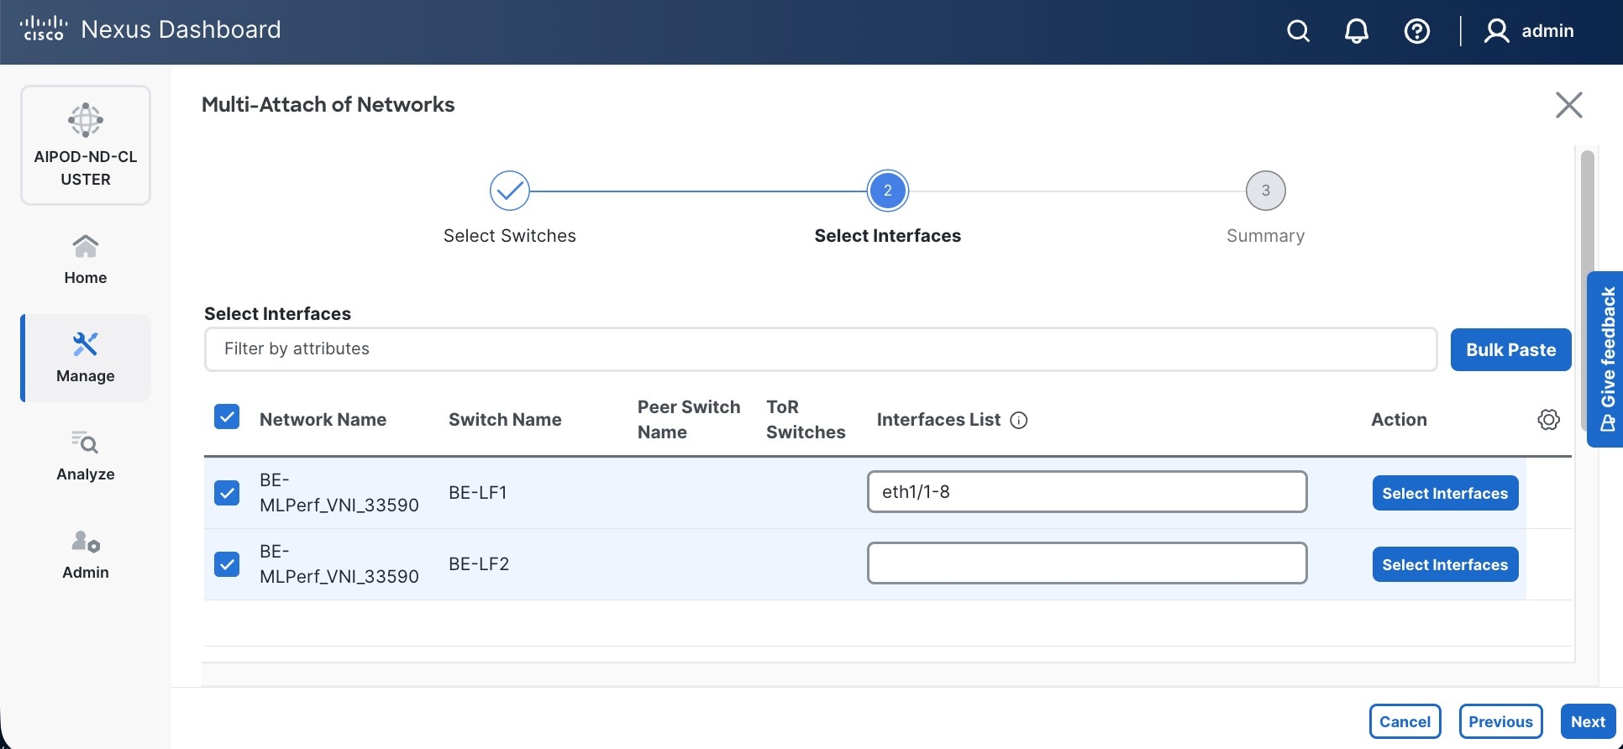Open the AIPOD-ND-CLUSTER selector

pos(86,145)
